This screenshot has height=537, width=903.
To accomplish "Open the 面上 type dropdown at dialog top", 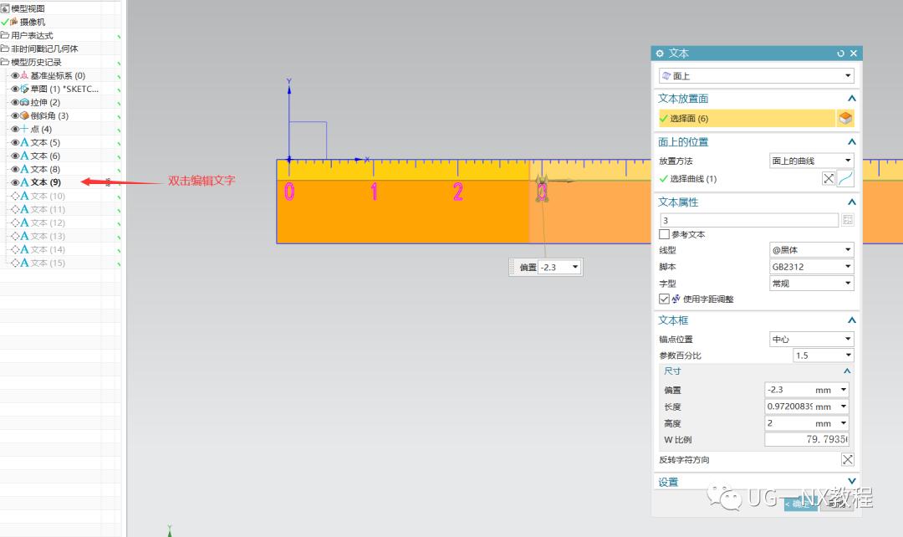I will pos(849,75).
